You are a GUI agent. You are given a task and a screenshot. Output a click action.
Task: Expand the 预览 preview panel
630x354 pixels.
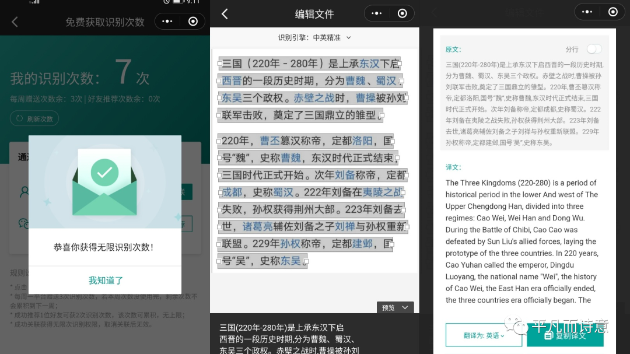pyautogui.click(x=395, y=307)
